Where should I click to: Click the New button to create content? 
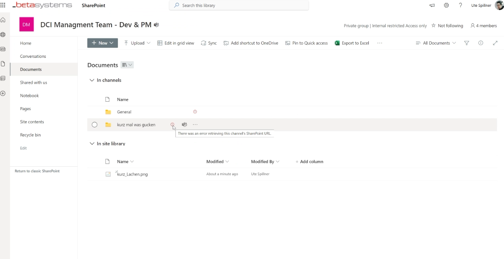tap(102, 43)
